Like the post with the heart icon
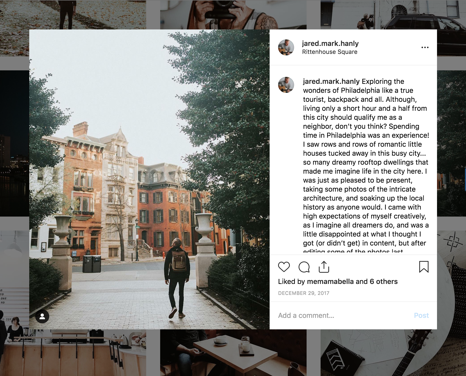466x376 pixels. click(284, 267)
